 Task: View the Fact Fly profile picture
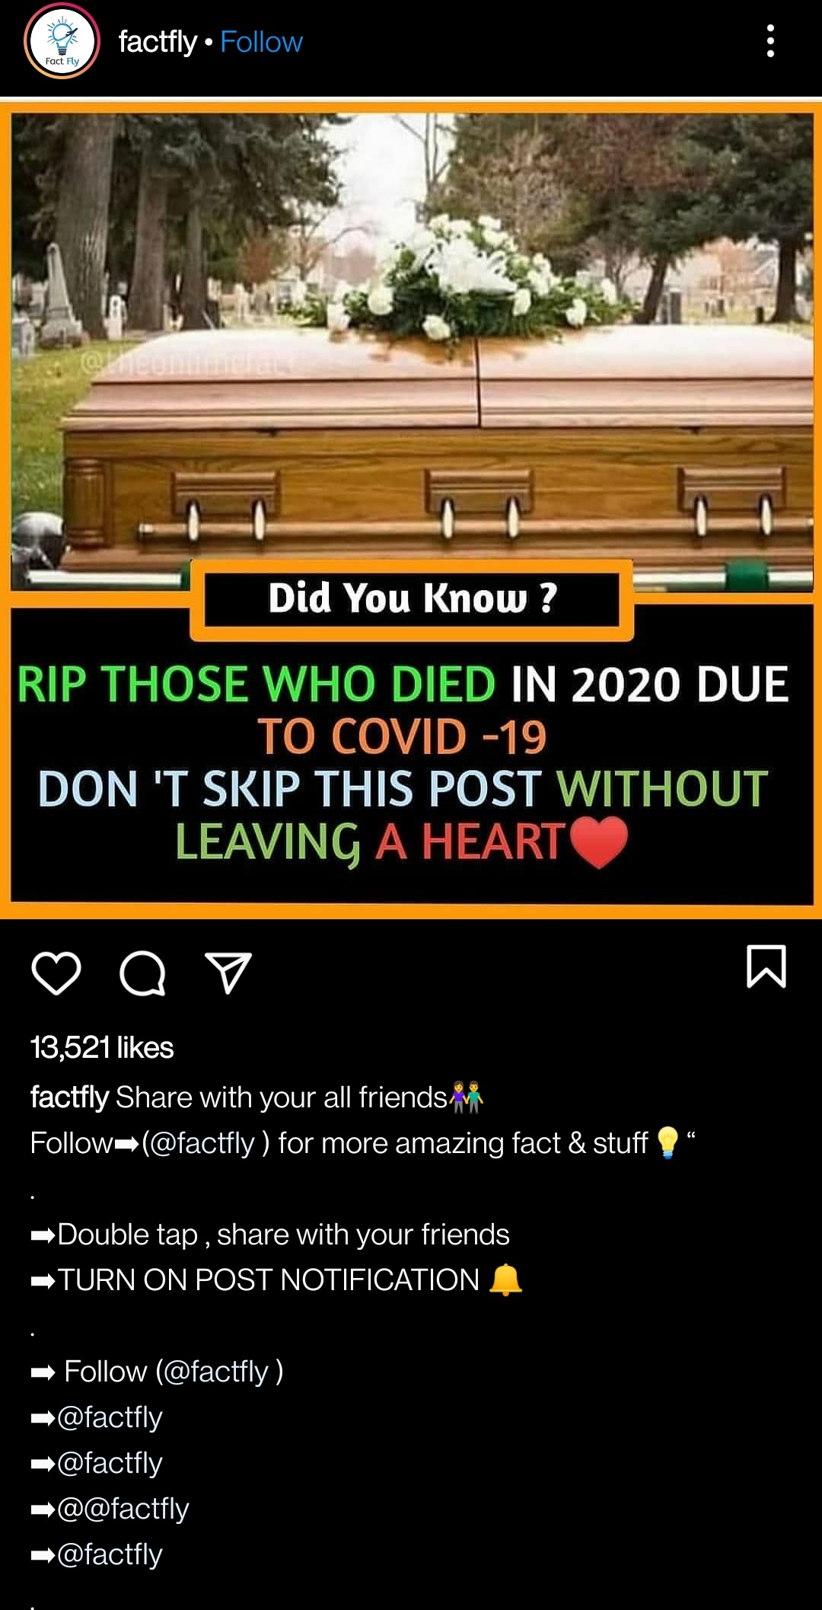click(62, 41)
